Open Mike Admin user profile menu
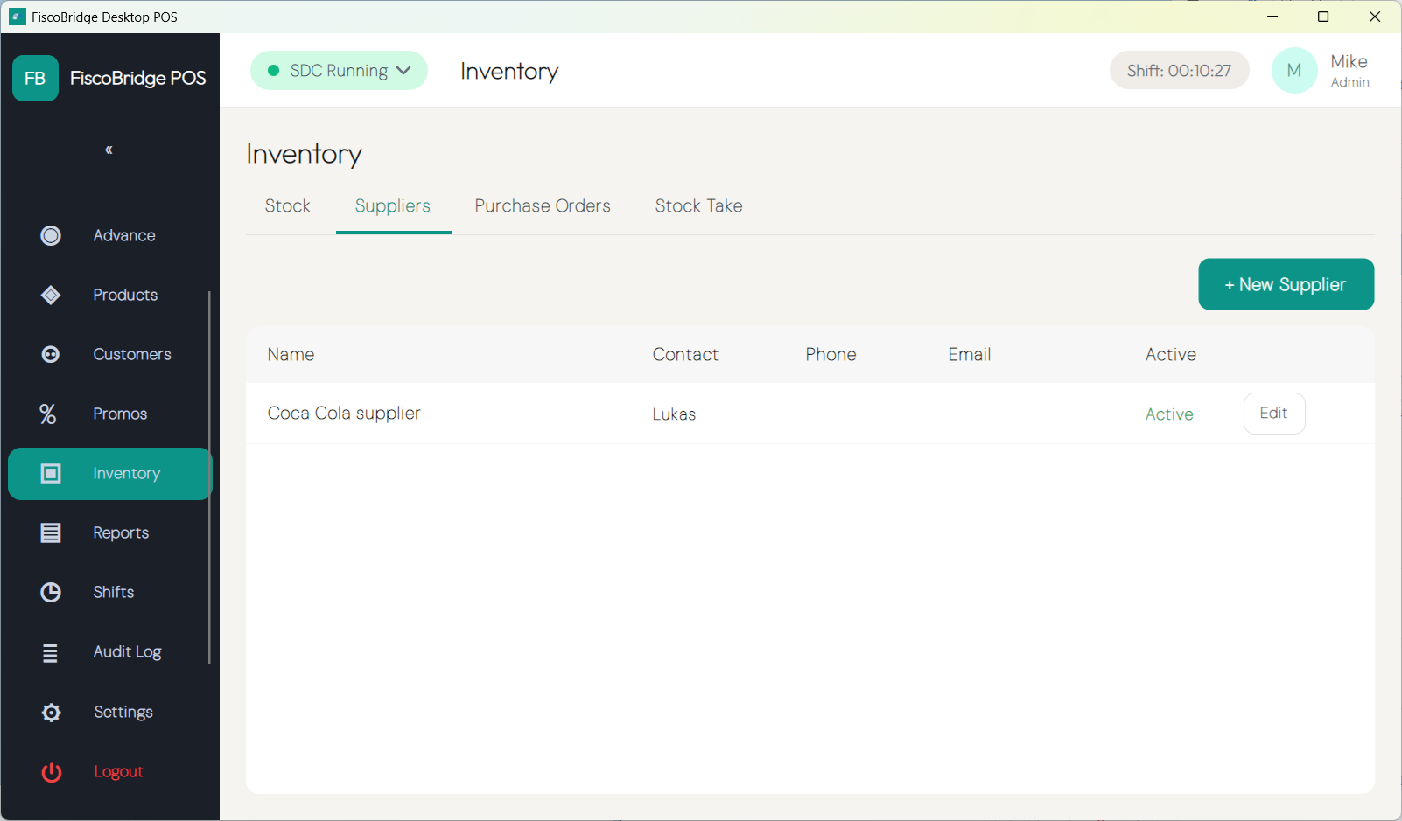Image resolution: width=1402 pixels, height=821 pixels. pos(1321,71)
